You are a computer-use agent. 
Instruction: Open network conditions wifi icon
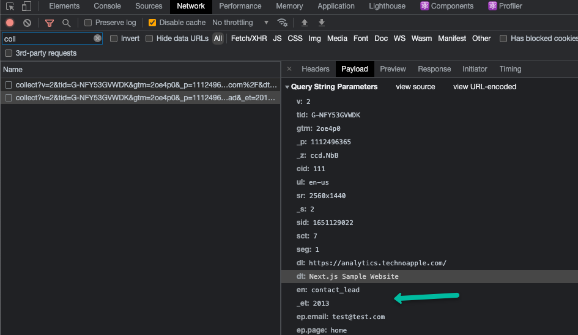282,23
